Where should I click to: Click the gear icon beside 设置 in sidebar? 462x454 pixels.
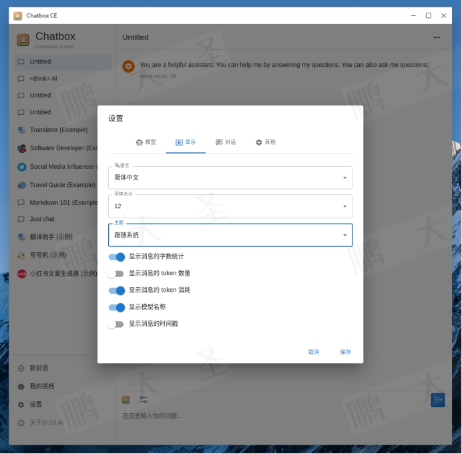(21, 405)
